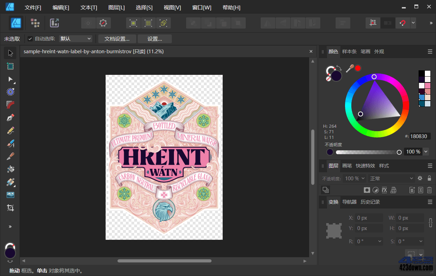Select the Vector Crop tool
436x276 pixels.
click(10, 208)
